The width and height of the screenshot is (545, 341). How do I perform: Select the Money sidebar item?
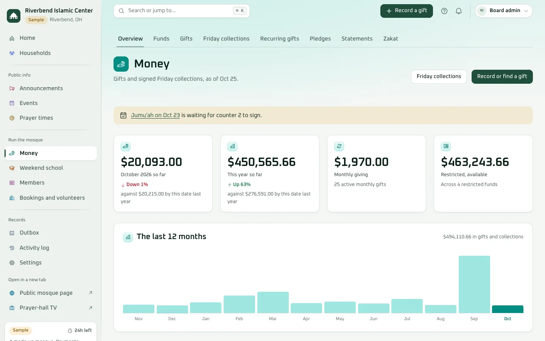point(51,153)
